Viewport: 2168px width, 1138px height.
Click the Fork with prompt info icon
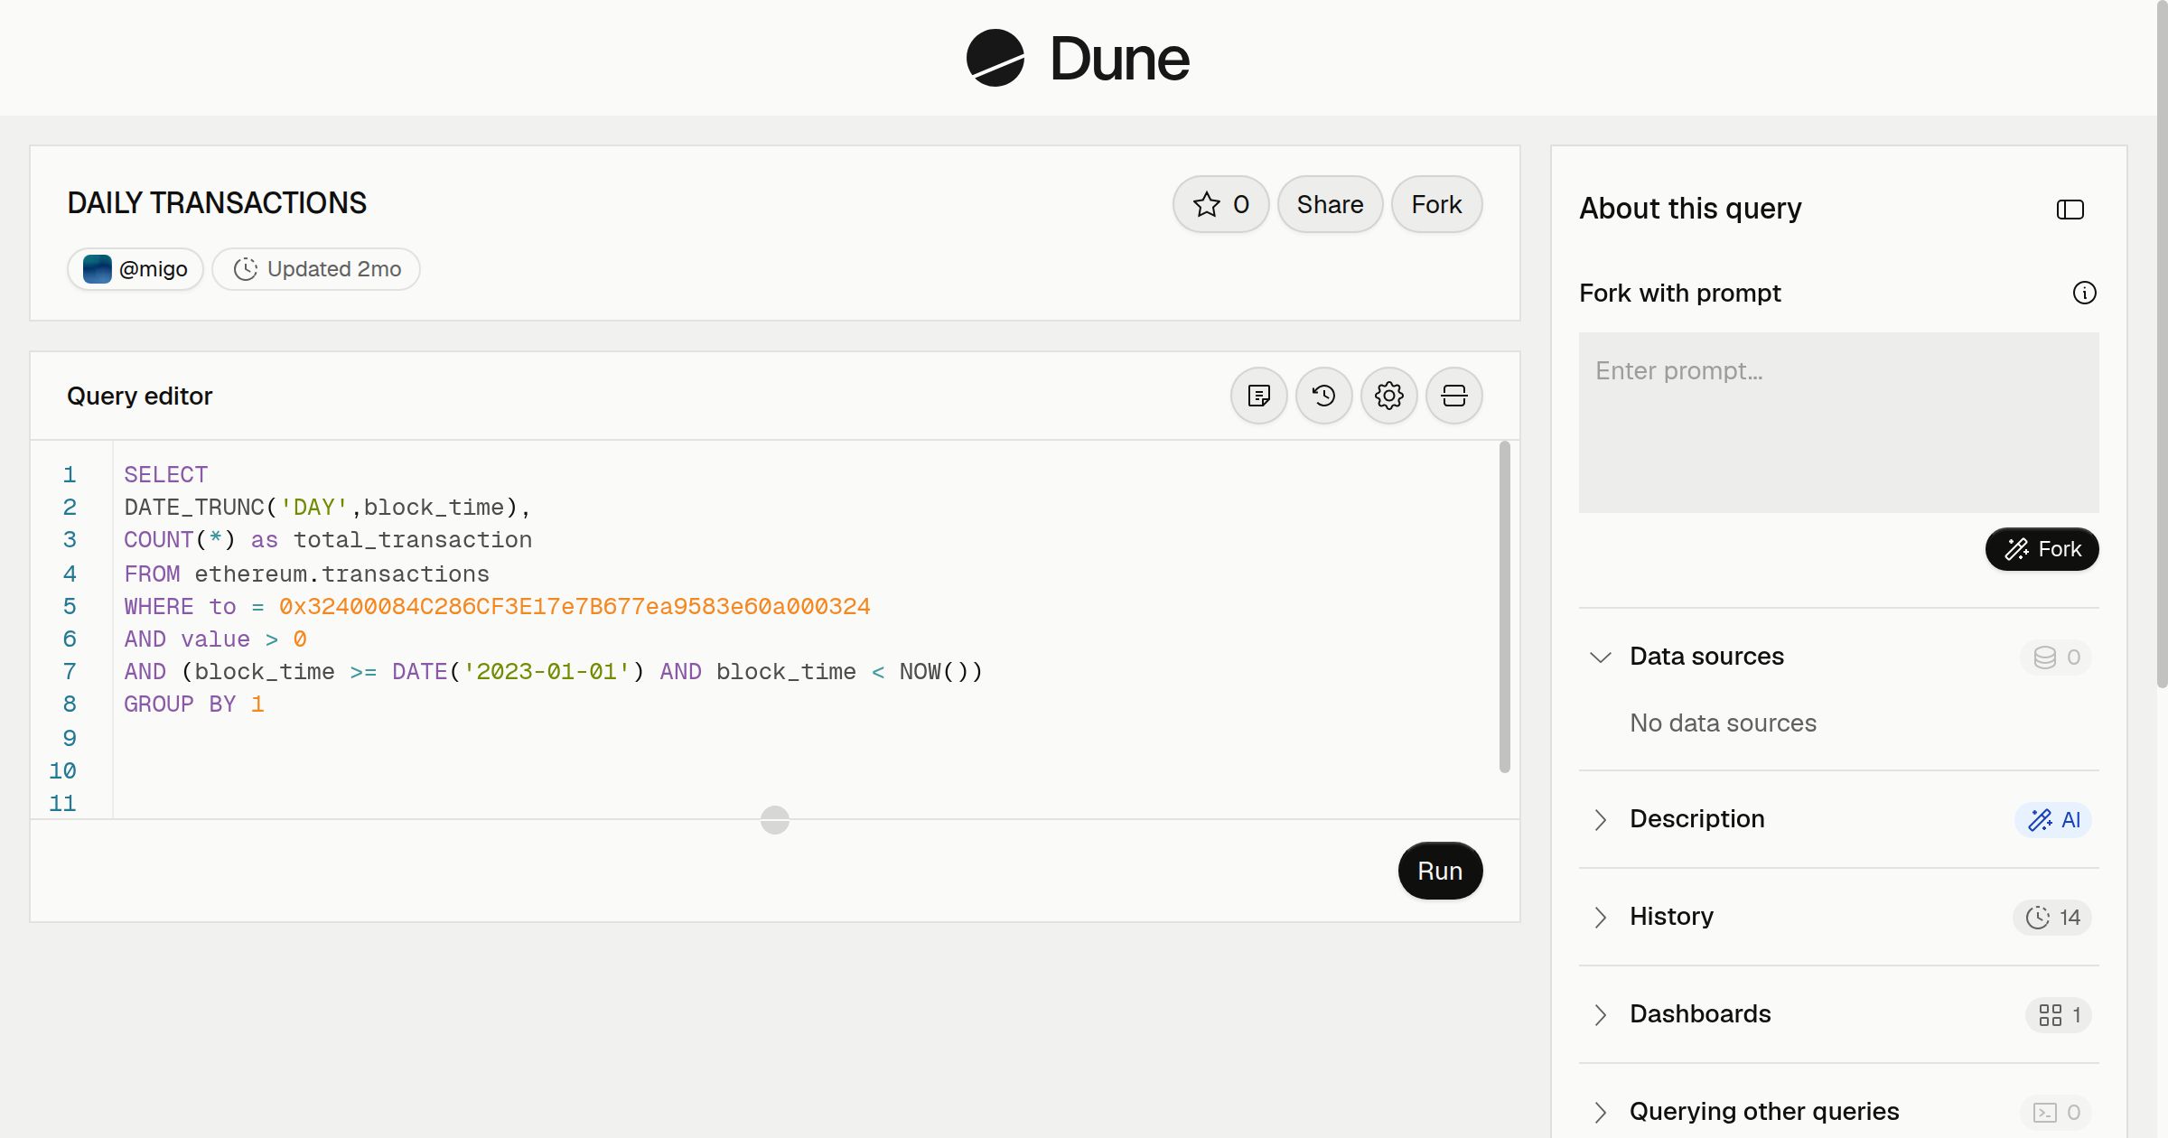click(x=2084, y=293)
